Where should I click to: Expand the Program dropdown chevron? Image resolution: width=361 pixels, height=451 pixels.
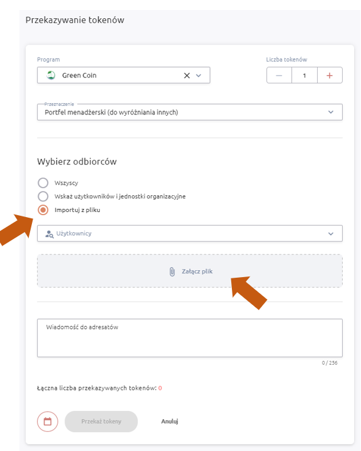(199, 75)
